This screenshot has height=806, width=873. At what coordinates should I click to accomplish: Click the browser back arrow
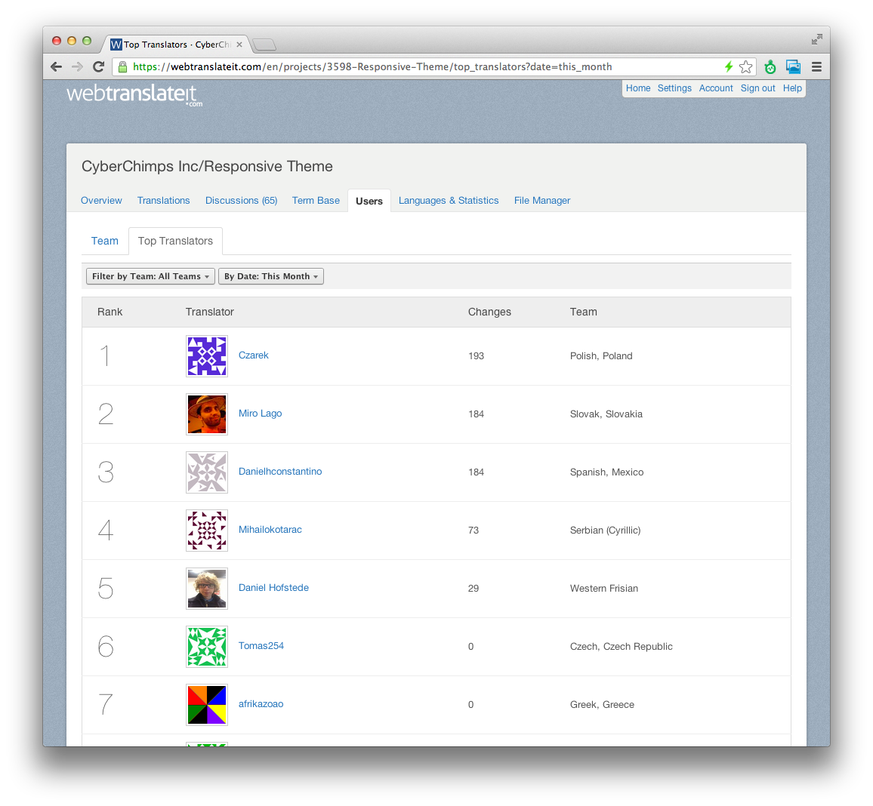(x=56, y=66)
